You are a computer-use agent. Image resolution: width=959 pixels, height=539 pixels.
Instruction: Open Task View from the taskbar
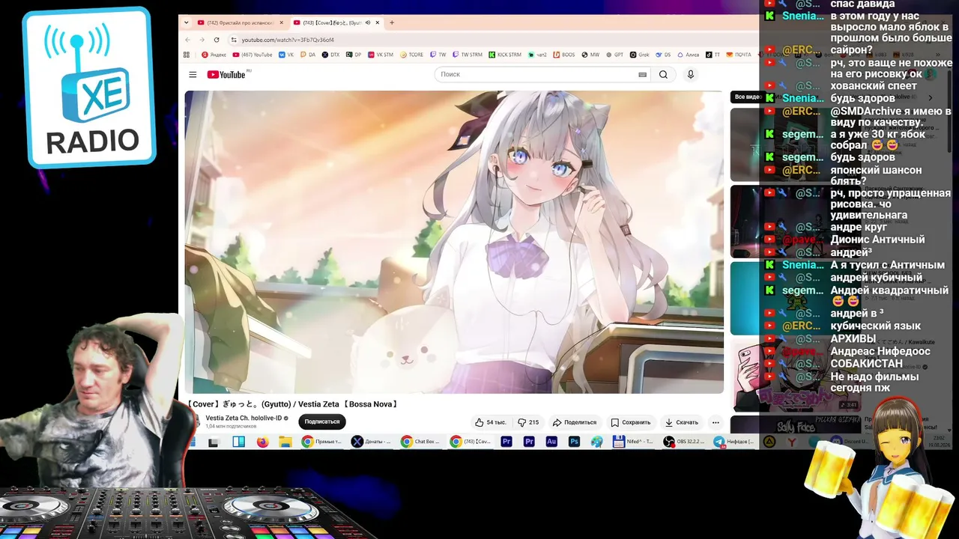pyautogui.click(x=214, y=442)
